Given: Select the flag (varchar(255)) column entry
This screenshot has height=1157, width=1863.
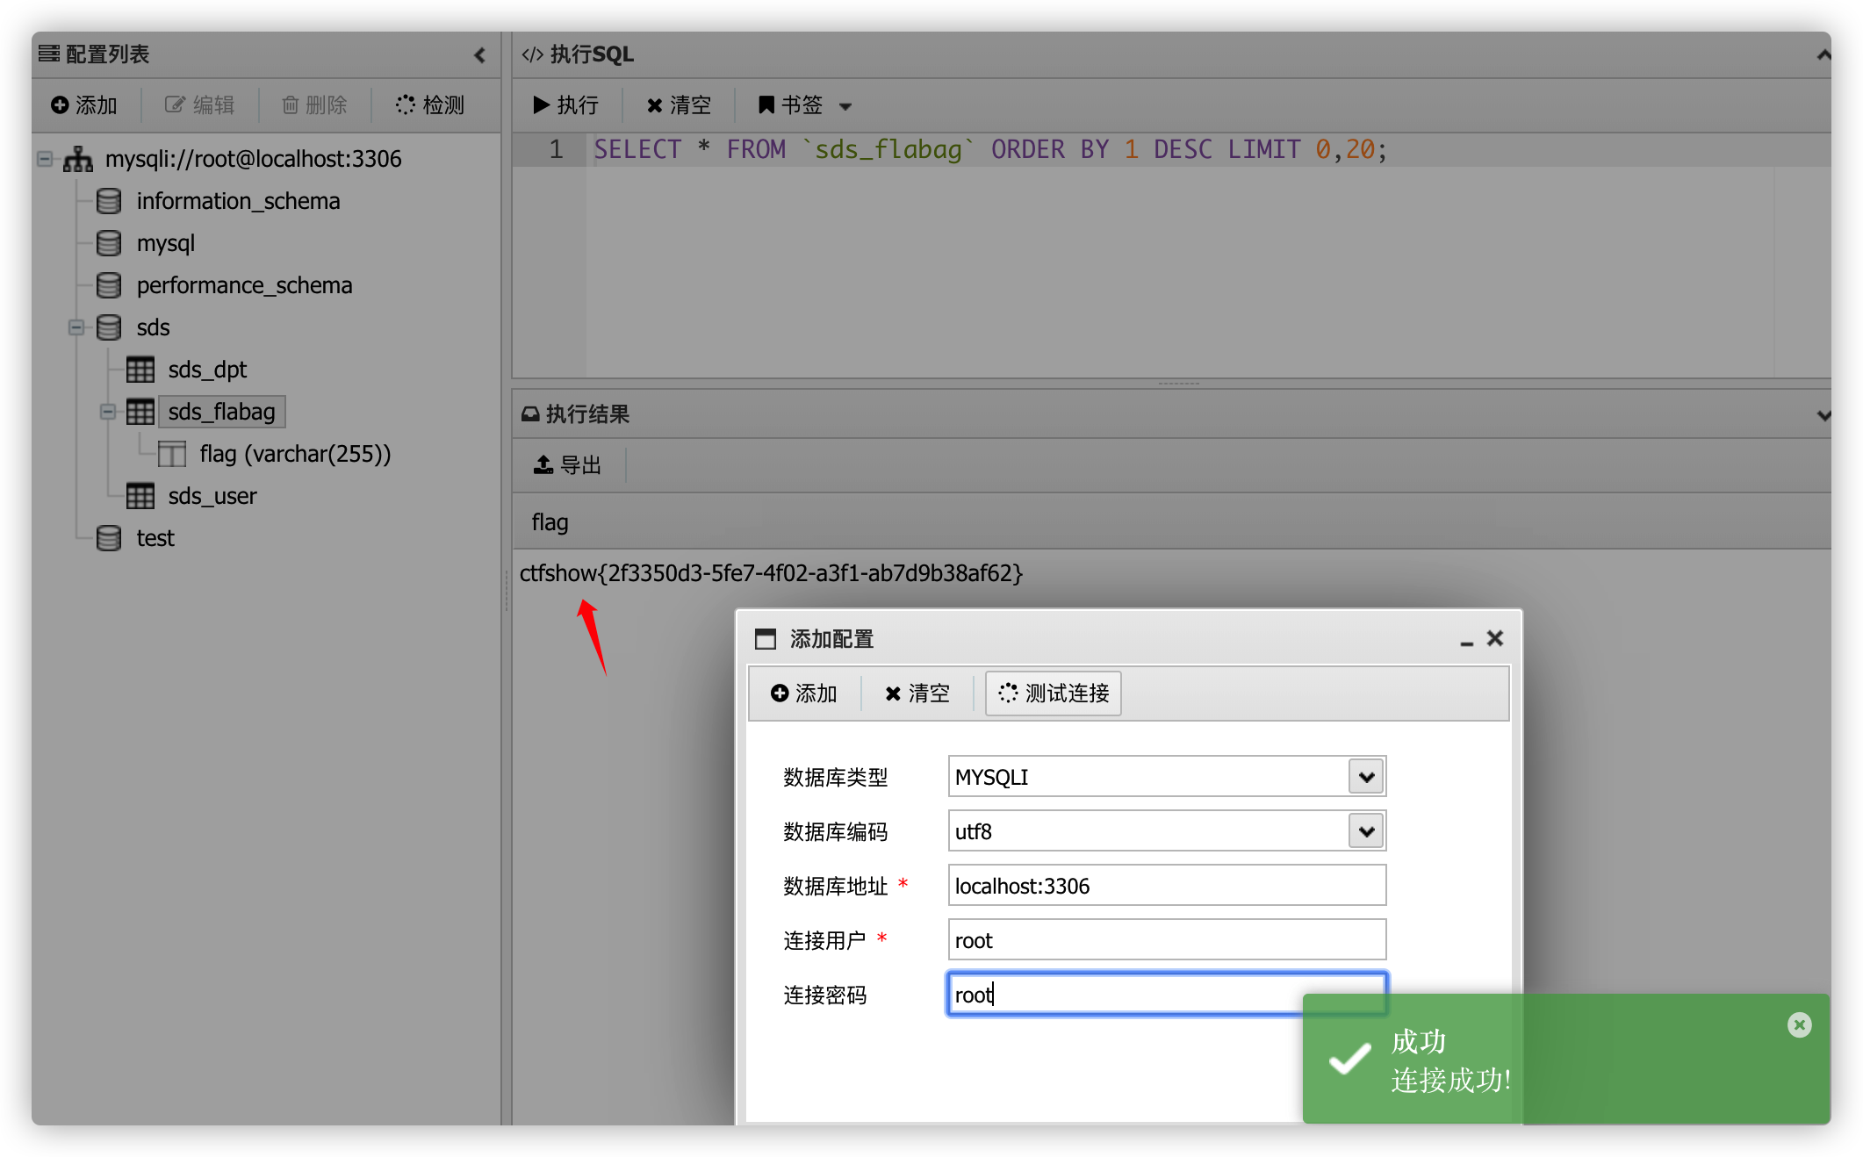Looking at the screenshot, I should (295, 454).
